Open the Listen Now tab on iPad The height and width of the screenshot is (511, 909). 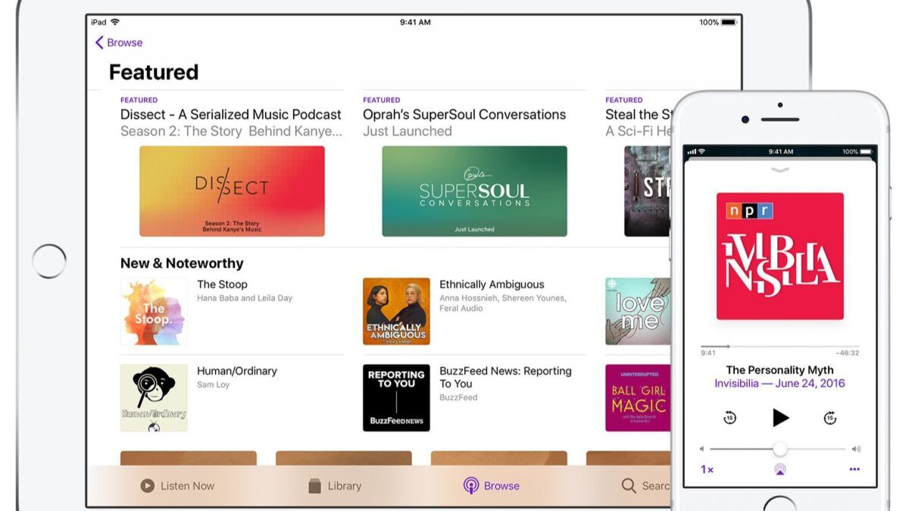[177, 486]
